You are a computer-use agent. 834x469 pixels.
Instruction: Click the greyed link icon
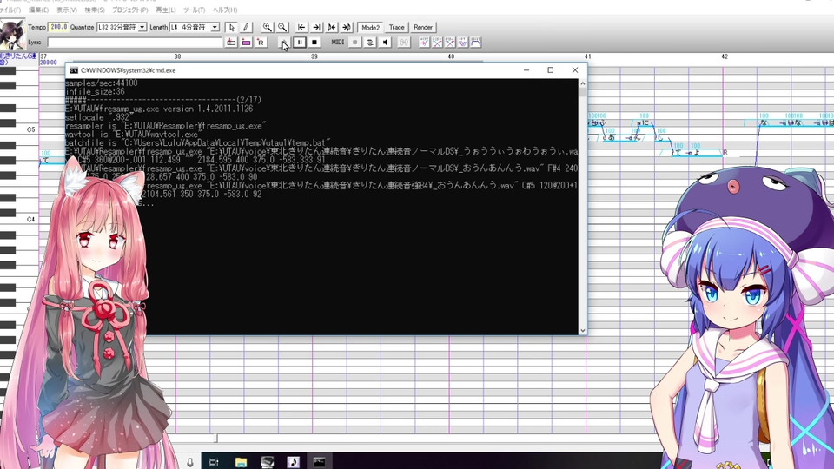[404, 42]
